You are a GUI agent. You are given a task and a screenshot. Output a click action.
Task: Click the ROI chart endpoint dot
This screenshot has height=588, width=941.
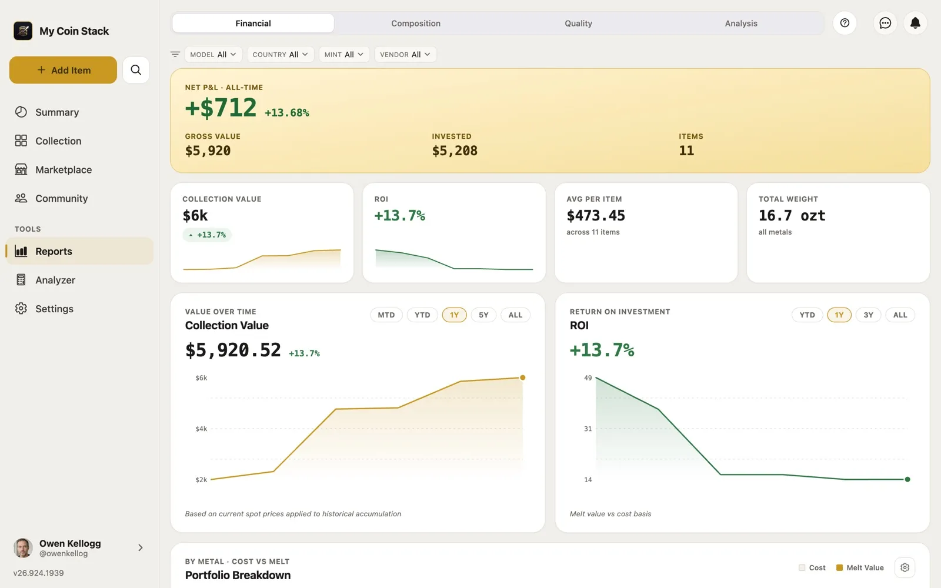pyautogui.click(x=907, y=479)
